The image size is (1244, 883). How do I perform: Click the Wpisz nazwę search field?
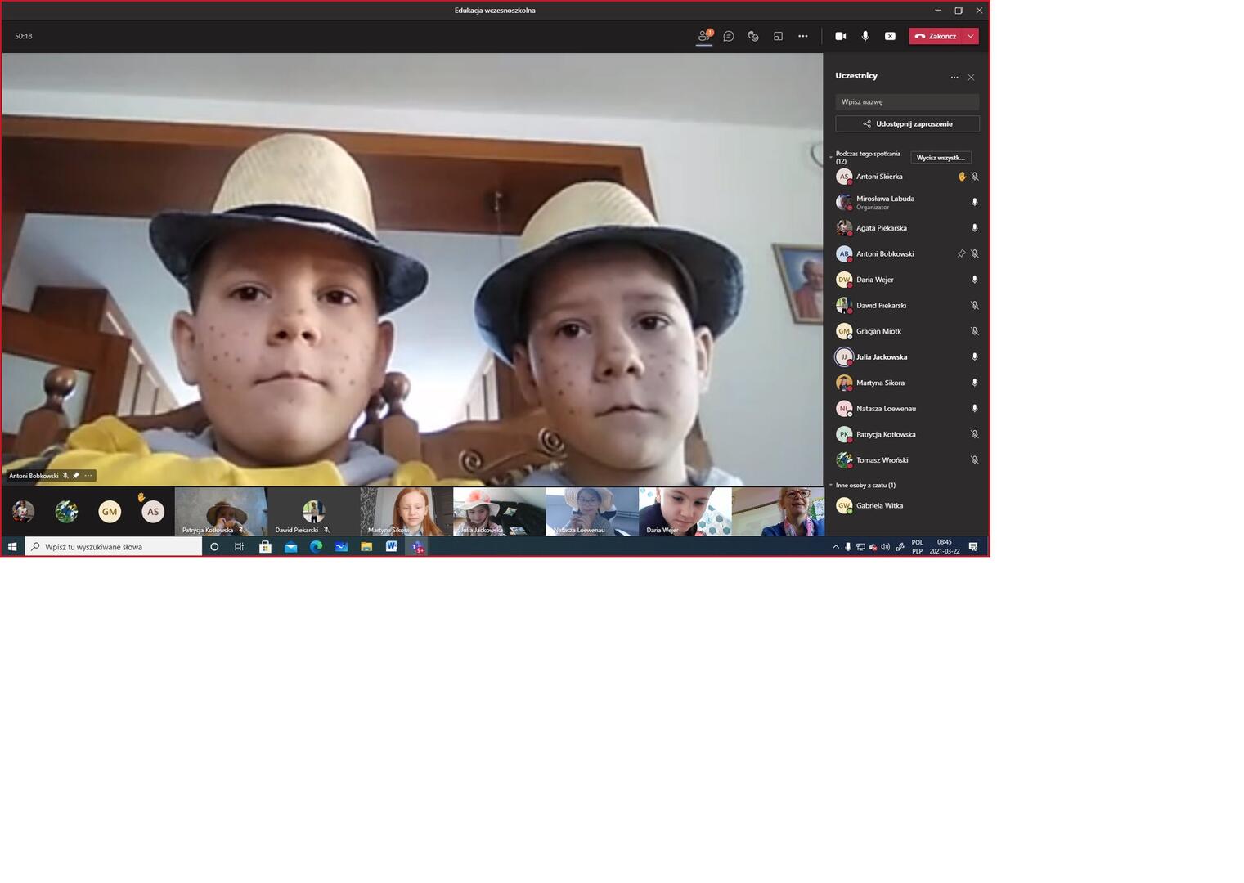907,102
